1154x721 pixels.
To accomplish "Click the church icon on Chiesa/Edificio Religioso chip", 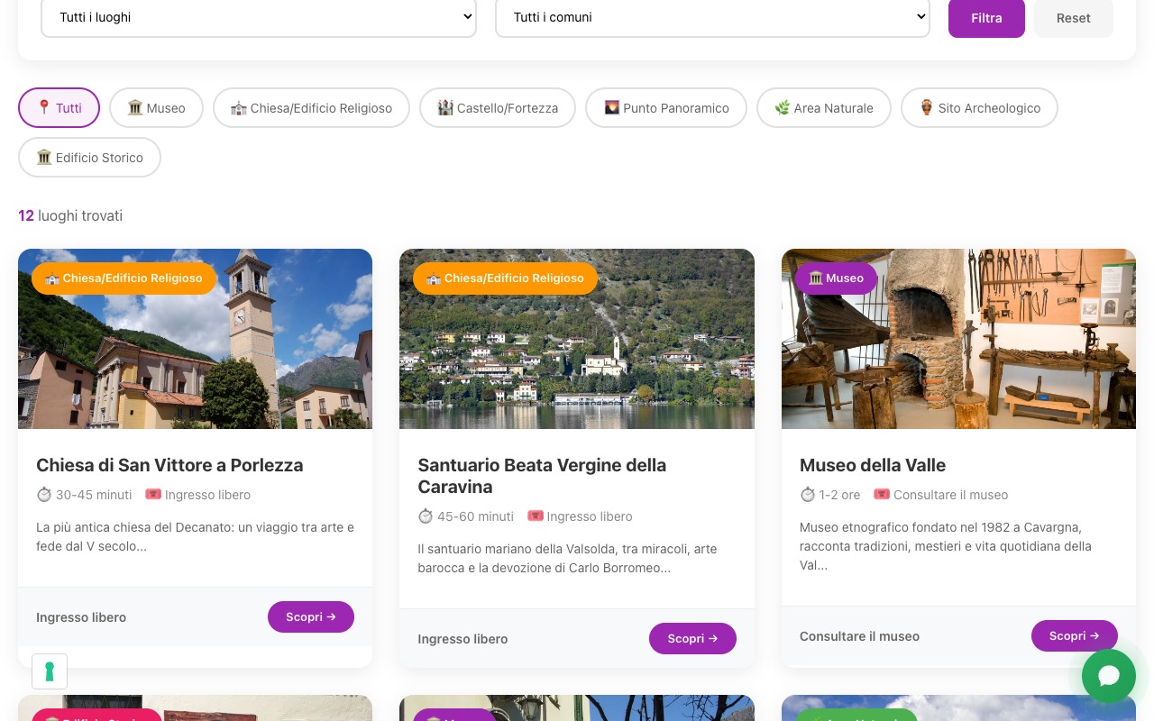I will tap(238, 108).
